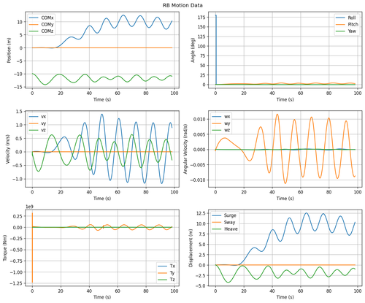Click the RB Motion Data figure title
This screenshot has height=303, width=365.
click(182, 5)
